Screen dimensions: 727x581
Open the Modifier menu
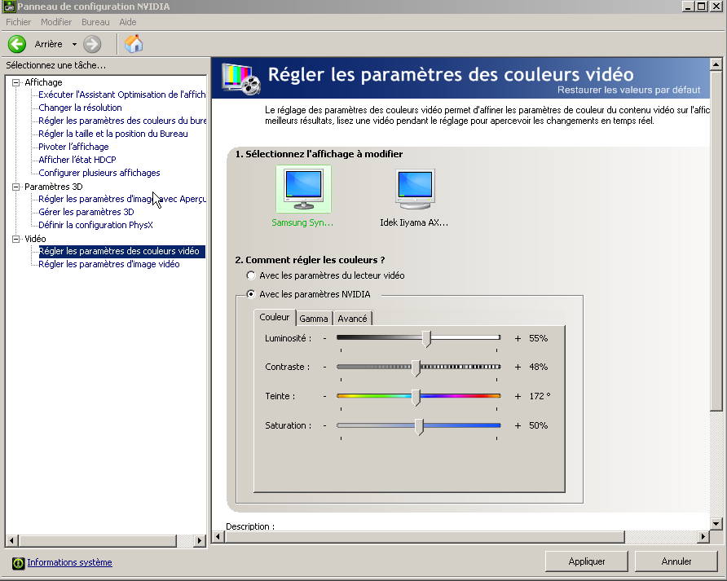[56, 22]
